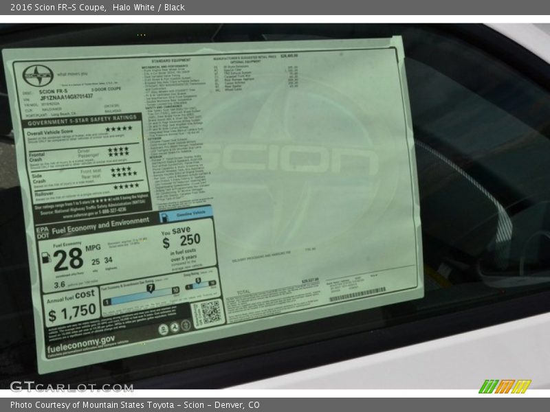550x412 pixels.
Task: Click the barcode at sticker bottom-right
Action: [x=357, y=295]
